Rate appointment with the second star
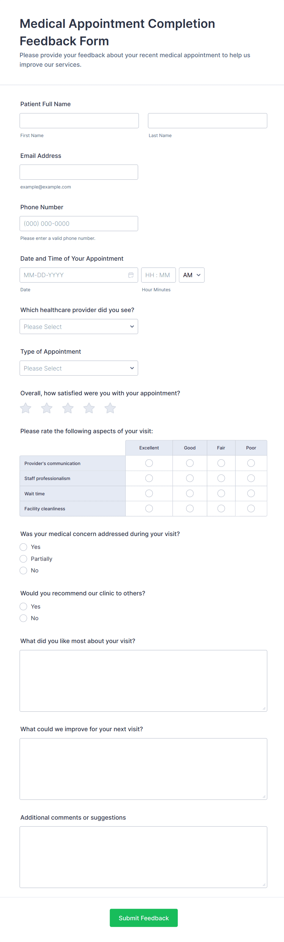The height and width of the screenshot is (942, 284). point(47,408)
